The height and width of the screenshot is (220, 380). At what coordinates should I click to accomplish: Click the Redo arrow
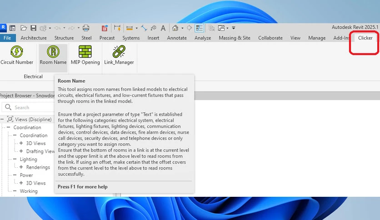coord(71,28)
